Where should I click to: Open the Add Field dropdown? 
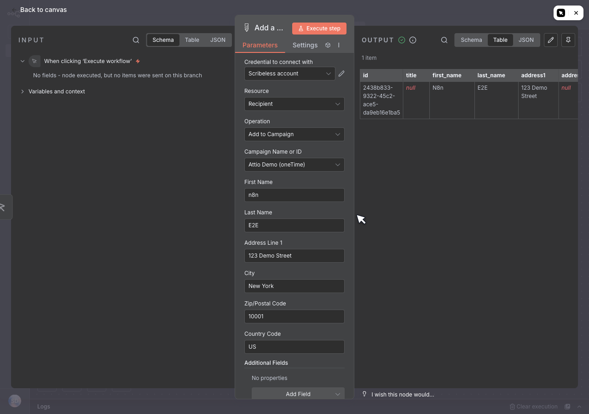coord(298,394)
